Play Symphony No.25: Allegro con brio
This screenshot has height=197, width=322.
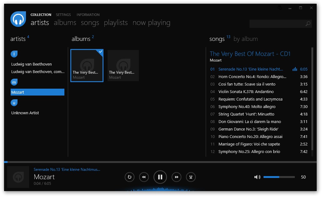pos(259,151)
